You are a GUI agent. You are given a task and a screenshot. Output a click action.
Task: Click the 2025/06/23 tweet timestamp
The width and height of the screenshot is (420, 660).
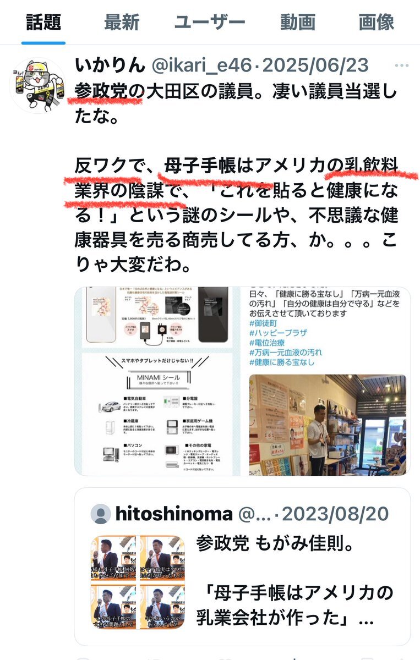pos(314,65)
